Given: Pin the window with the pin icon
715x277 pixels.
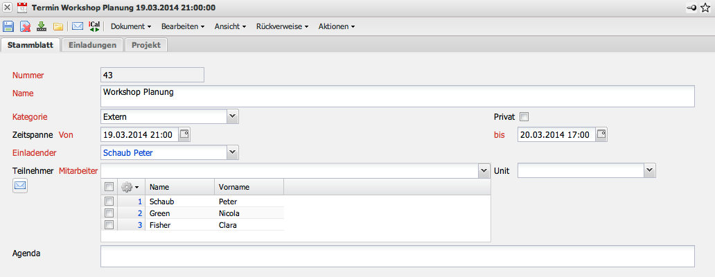Looking at the screenshot, I should coord(691,8).
